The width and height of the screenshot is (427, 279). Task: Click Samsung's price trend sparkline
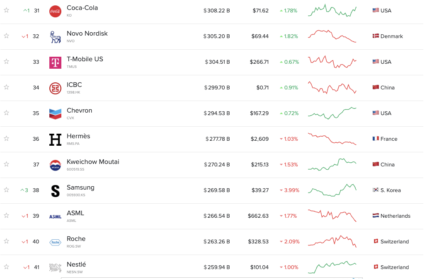(332, 190)
